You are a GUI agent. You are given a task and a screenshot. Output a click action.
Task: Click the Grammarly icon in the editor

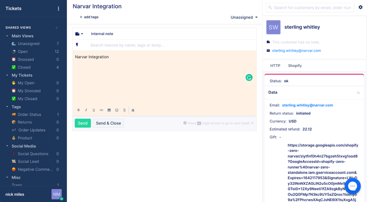(249, 78)
